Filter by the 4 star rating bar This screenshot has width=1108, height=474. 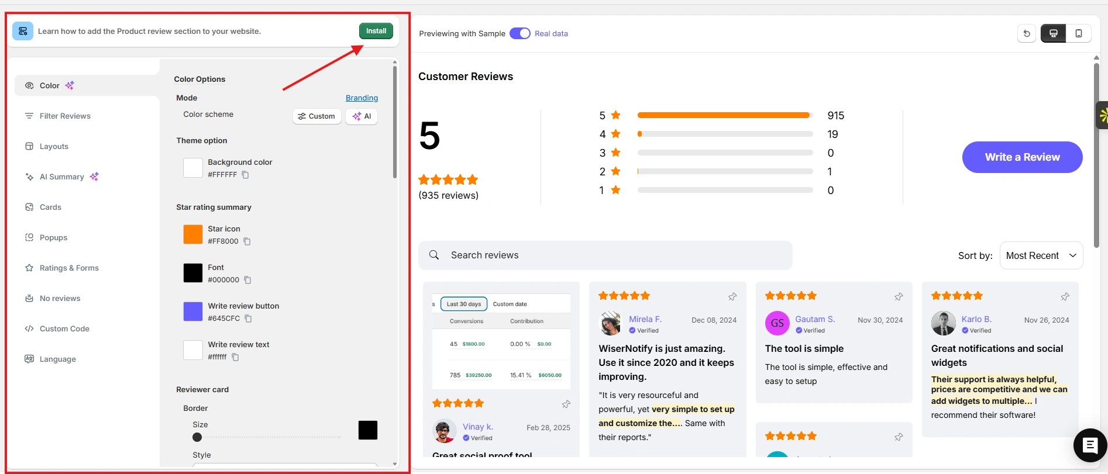725,134
